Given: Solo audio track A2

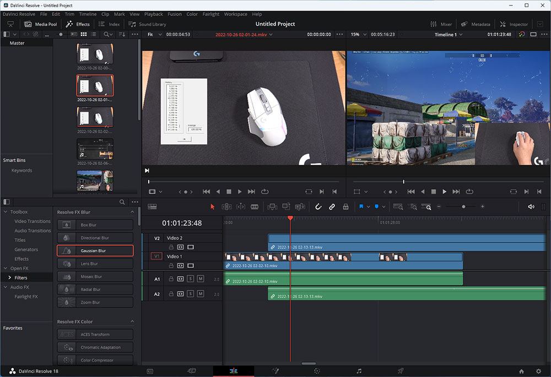Looking at the screenshot, I should point(190,294).
